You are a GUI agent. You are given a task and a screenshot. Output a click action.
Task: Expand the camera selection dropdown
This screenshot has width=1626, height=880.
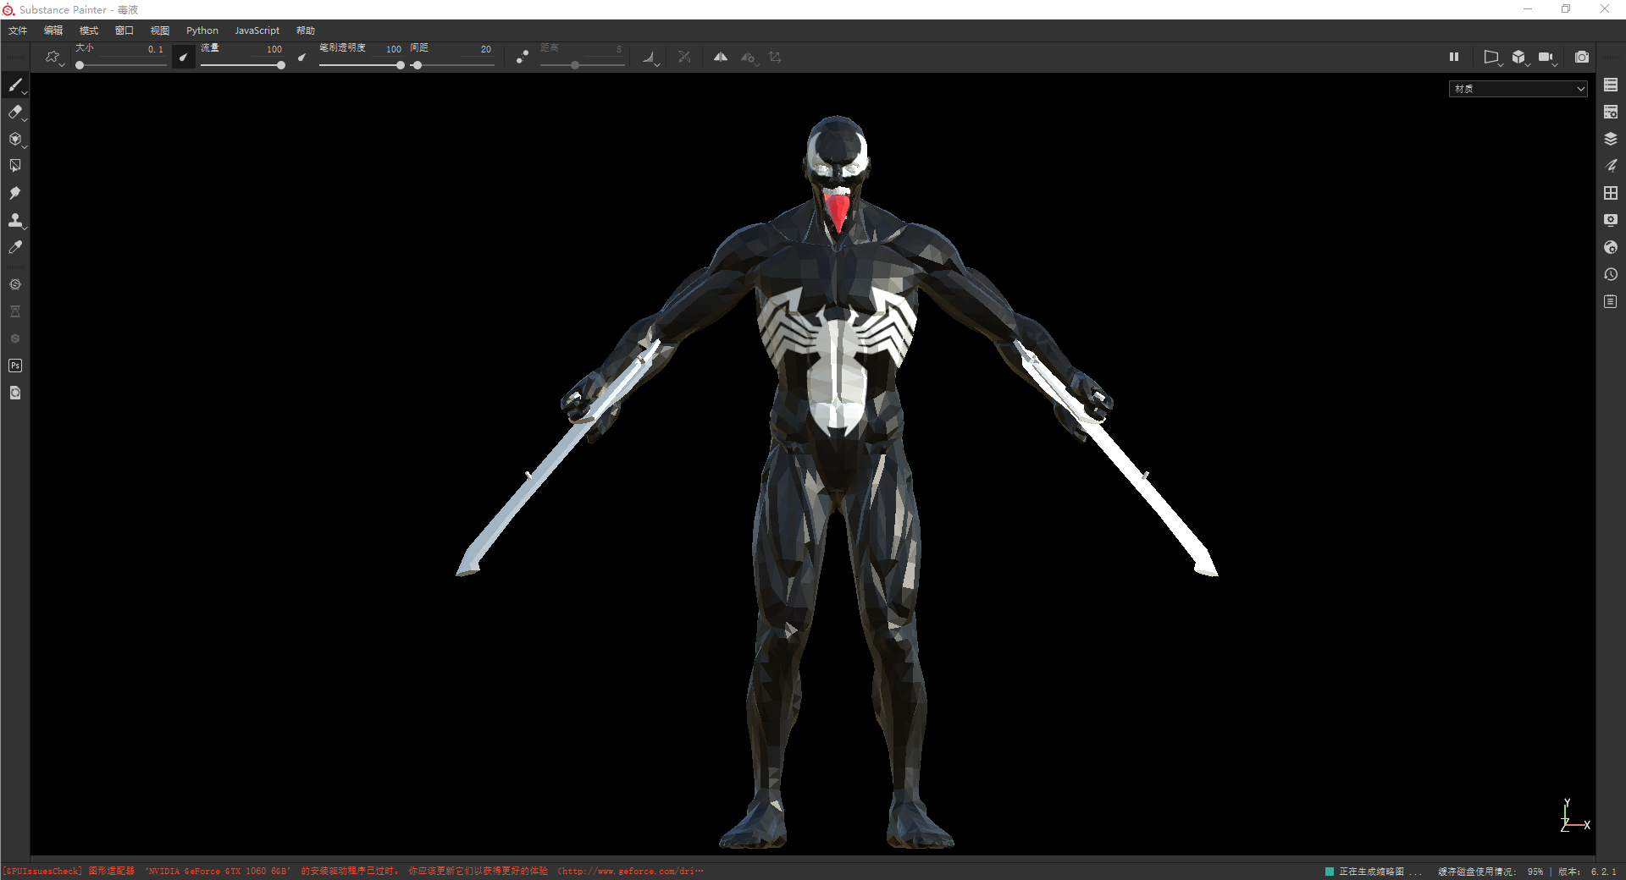point(1547,57)
